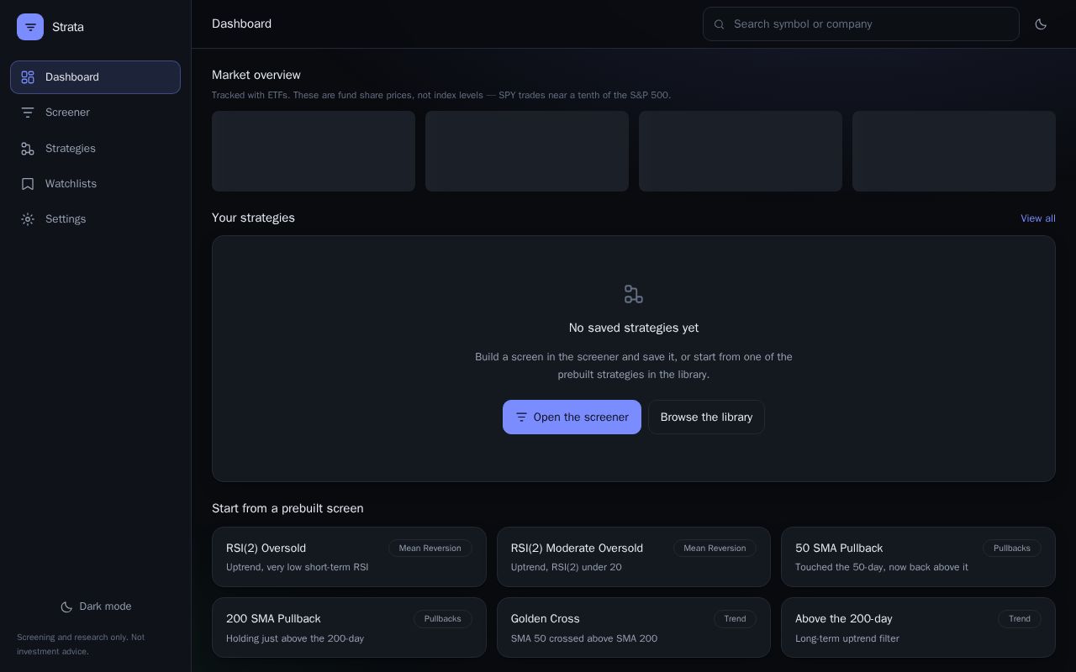The width and height of the screenshot is (1076, 672).
Task: Click Pullbacks tag on 50 SMA Pullback
Action: pos(1012,549)
